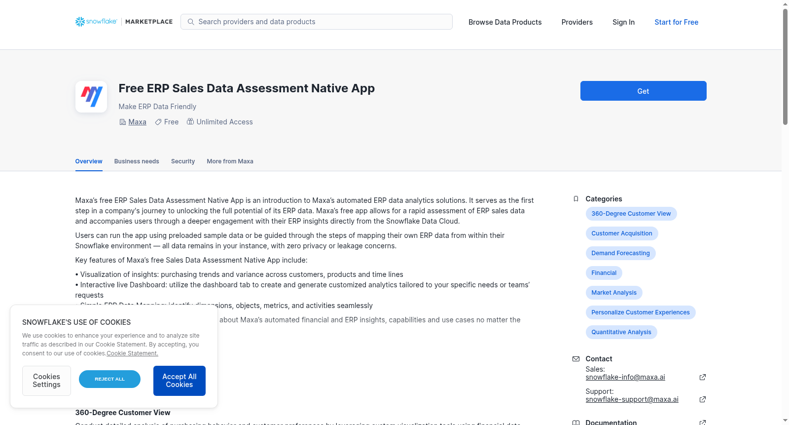Select the Quantitative Analysis category tag
The image size is (789, 425).
621,332
